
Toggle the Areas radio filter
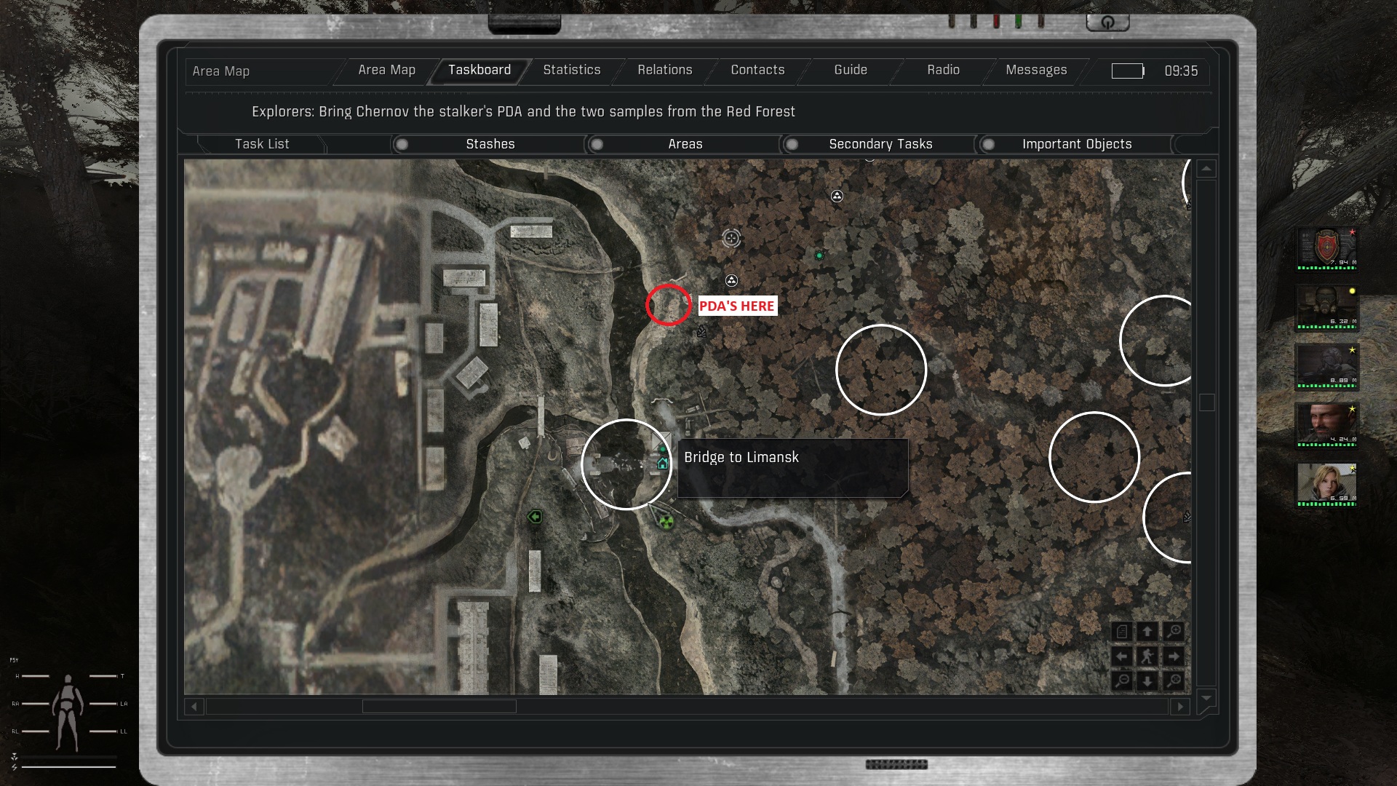point(597,144)
